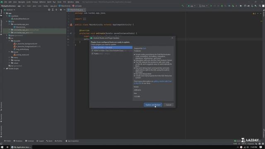
Task: Collapse the drawable folder
Action: tap(9, 41)
